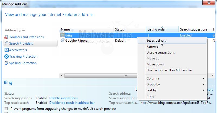Select the Google+Flipora search provider row

[99, 41]
